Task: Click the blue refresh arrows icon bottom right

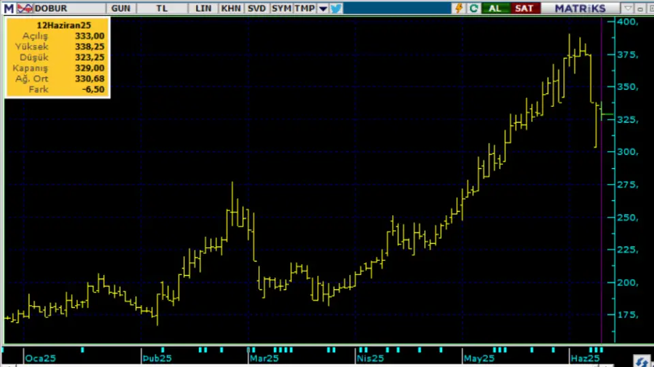Action: coord(641,360)
